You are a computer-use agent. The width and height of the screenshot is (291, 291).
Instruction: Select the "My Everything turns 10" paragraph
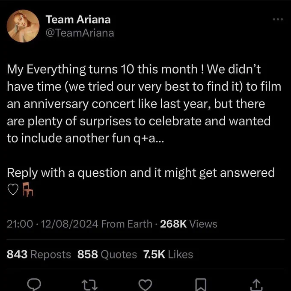144,104
